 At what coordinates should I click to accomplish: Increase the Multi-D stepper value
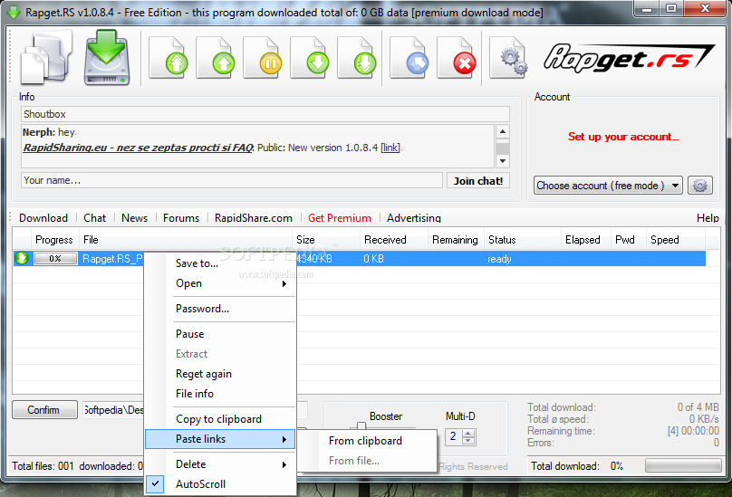(468, 433)
